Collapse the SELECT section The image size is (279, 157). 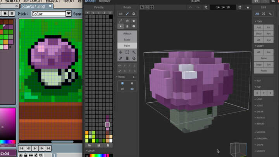click(x=259, y=46)
